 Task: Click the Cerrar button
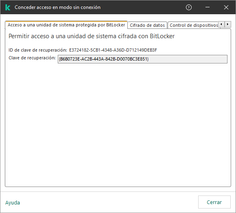214,202
